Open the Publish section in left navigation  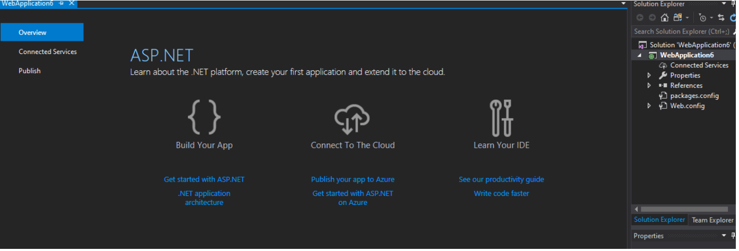[30, 71]
